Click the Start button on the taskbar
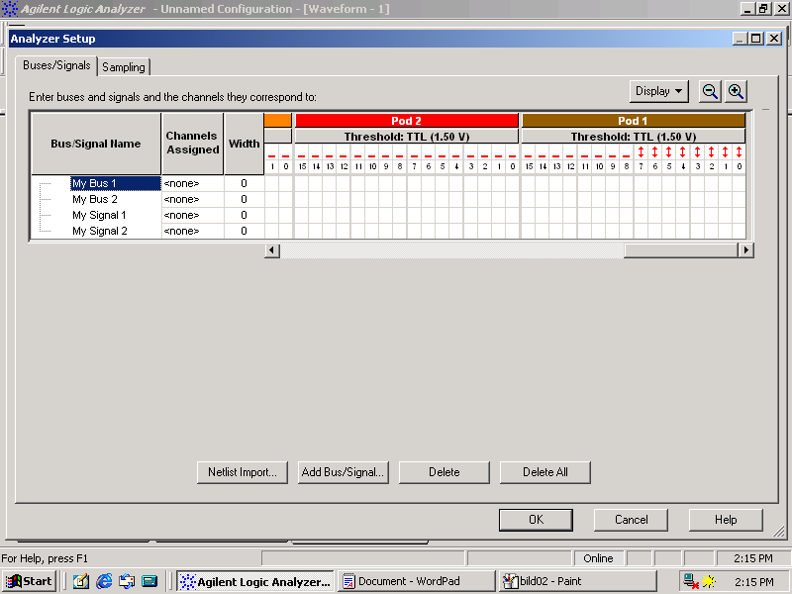Viewport: 792px width, 594px height. coord(30,581)
